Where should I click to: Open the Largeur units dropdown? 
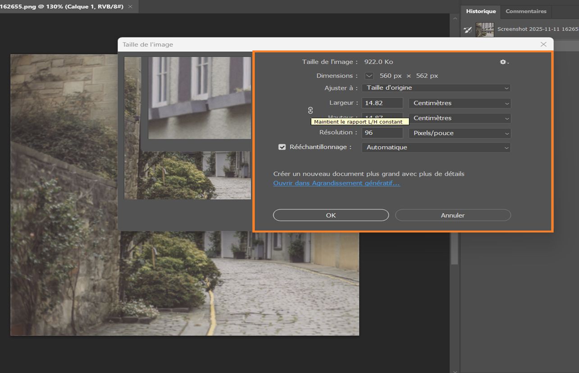click(x=460, y=103)
